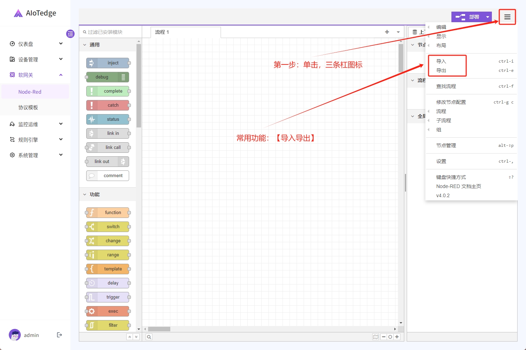Expand all palette categories double-down arrow
The image size is (526, 350).
[136, 337]
